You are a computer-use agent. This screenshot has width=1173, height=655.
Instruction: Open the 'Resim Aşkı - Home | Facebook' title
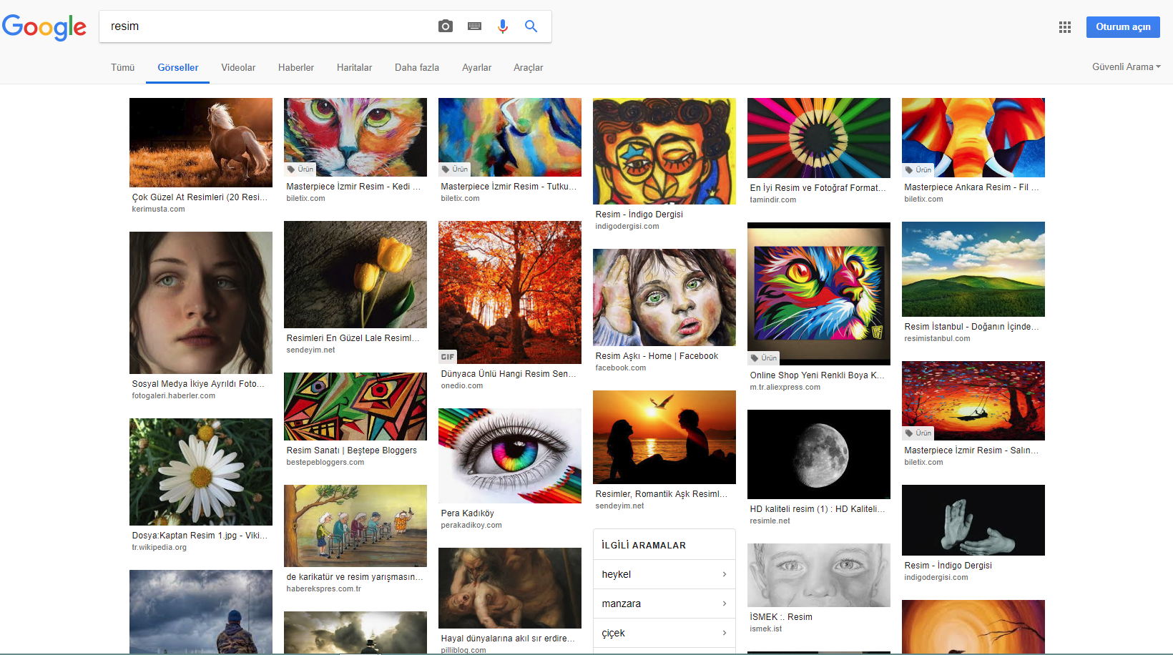click(657, 356)
